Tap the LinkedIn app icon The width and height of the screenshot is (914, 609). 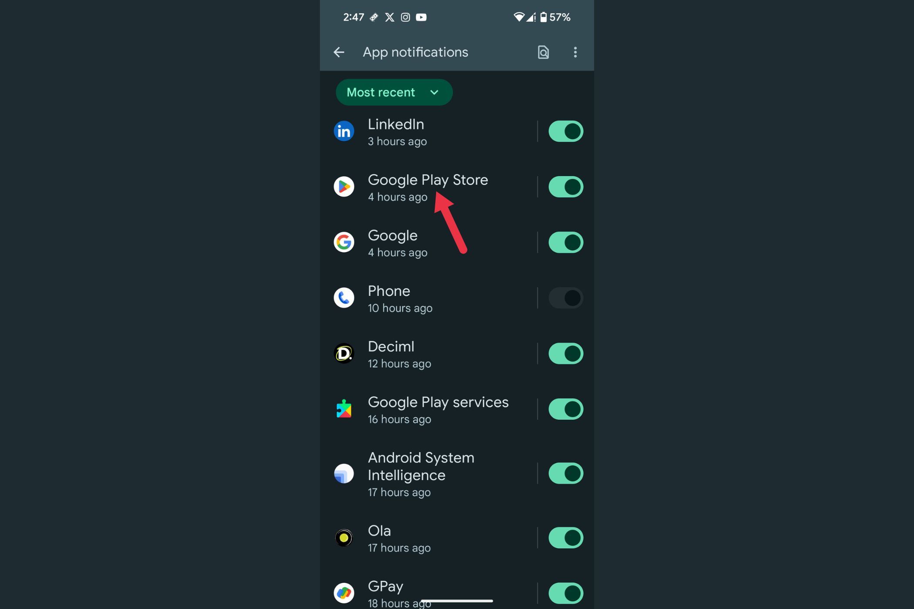[343, 131]
